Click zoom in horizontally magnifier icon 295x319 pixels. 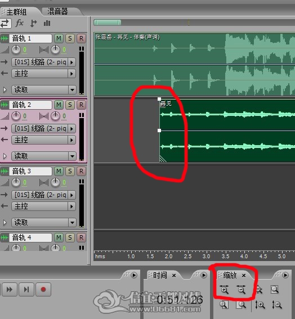[x=224, y=289]
